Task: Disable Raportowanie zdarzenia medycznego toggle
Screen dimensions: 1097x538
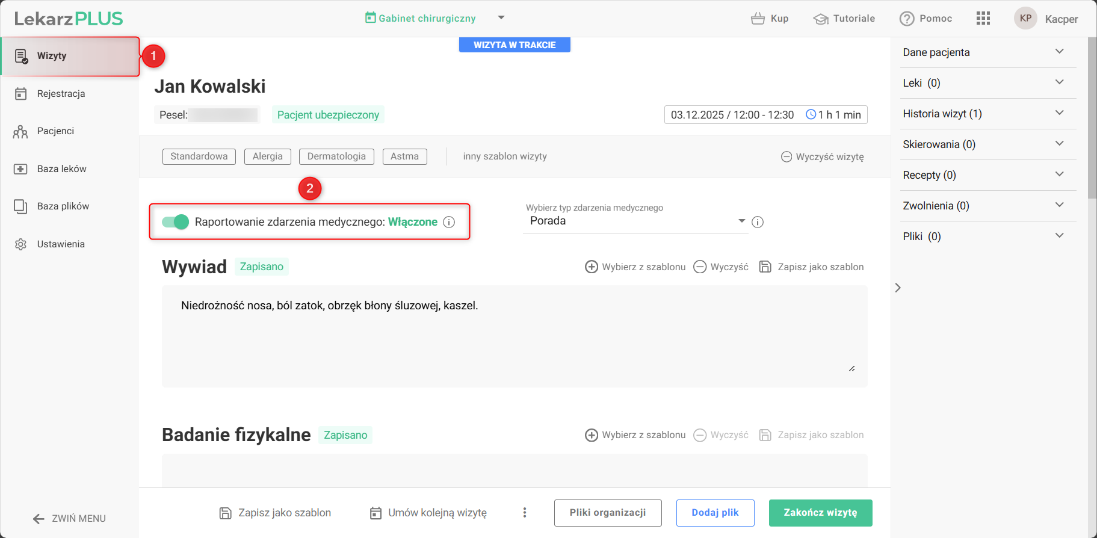Action: tap(175, 222)
